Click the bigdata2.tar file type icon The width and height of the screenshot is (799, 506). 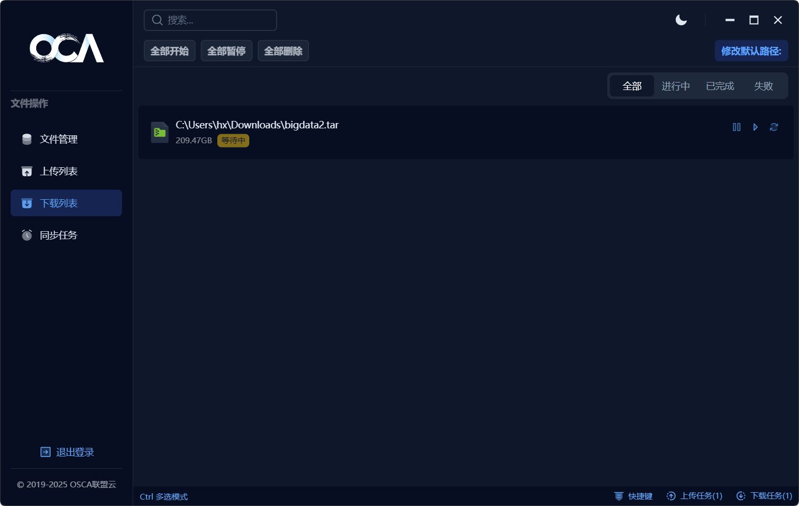click(159, 133)
